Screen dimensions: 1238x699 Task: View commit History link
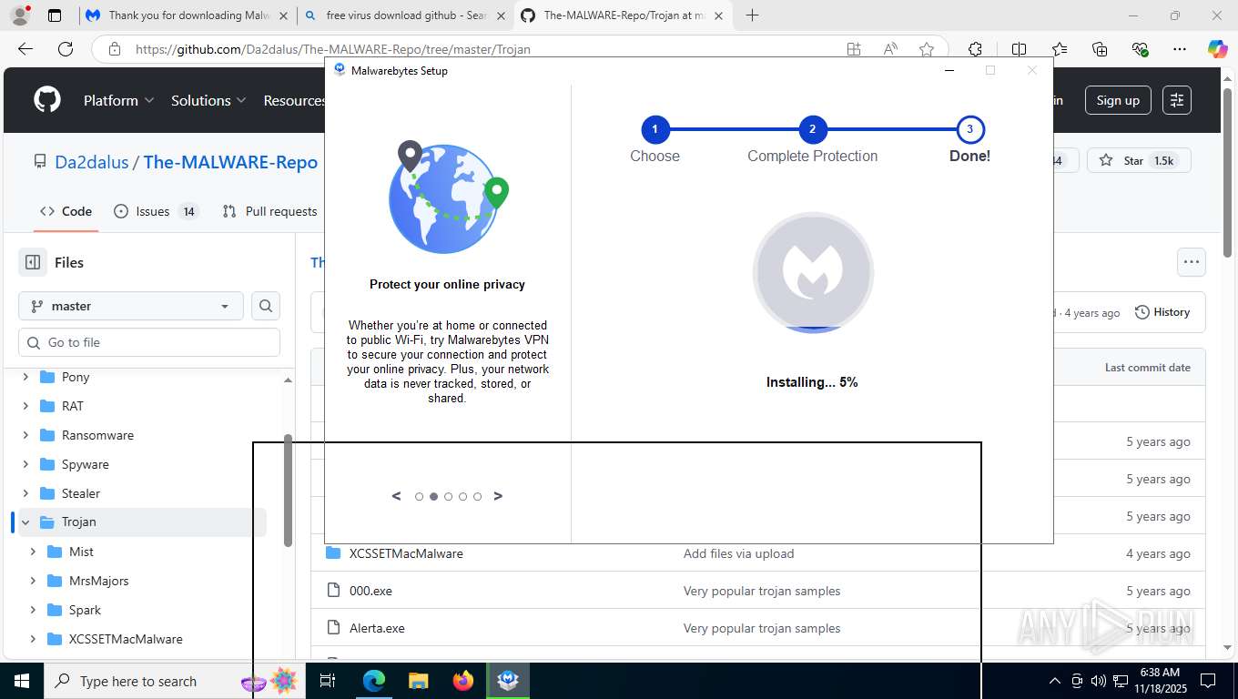click(x=1162, y=312)
